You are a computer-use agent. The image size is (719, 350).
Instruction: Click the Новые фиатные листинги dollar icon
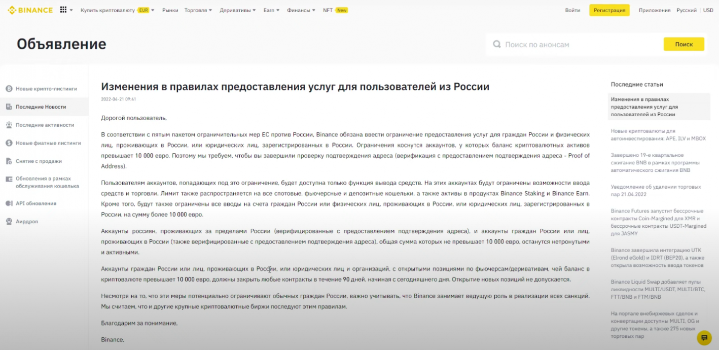coord(9,143)
